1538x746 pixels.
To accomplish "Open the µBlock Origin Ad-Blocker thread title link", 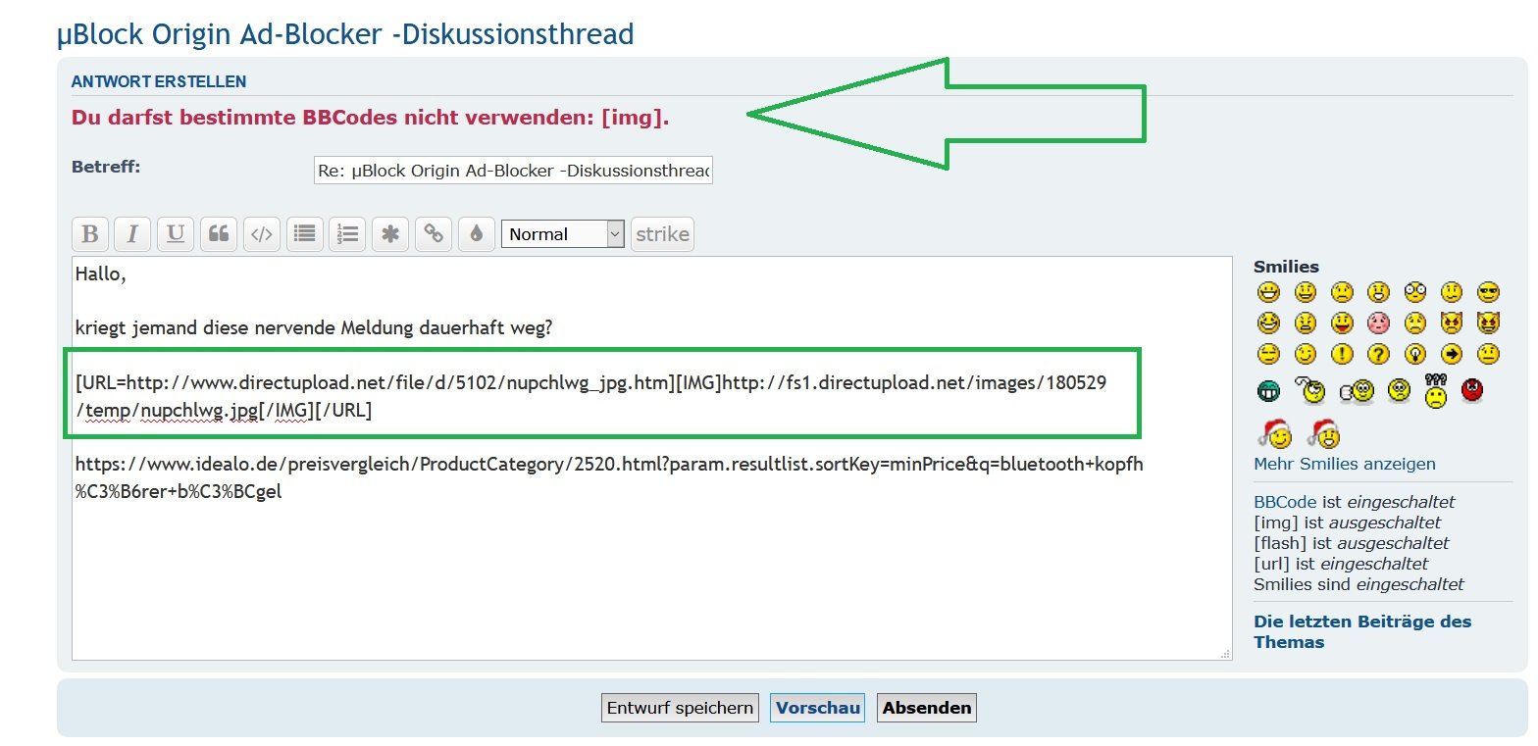I will (345, 34).
